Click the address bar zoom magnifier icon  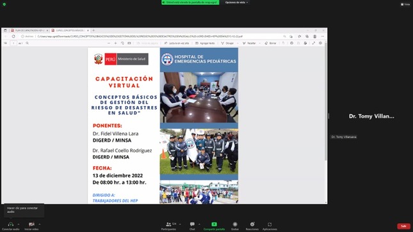(x=285, y=36)
